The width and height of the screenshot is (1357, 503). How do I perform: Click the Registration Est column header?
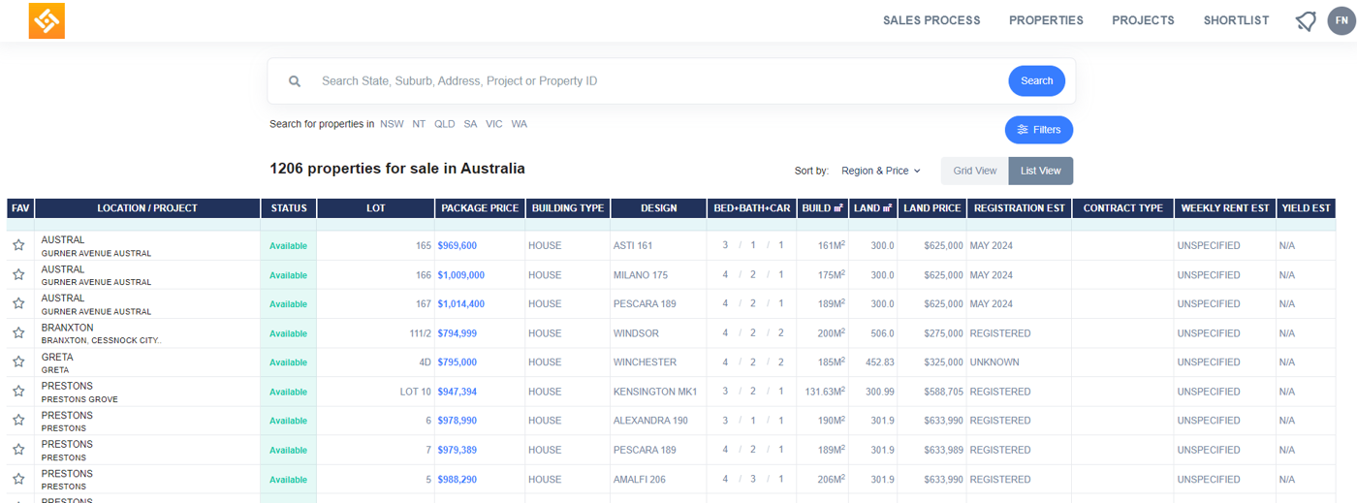click(x=1020, y=208)
